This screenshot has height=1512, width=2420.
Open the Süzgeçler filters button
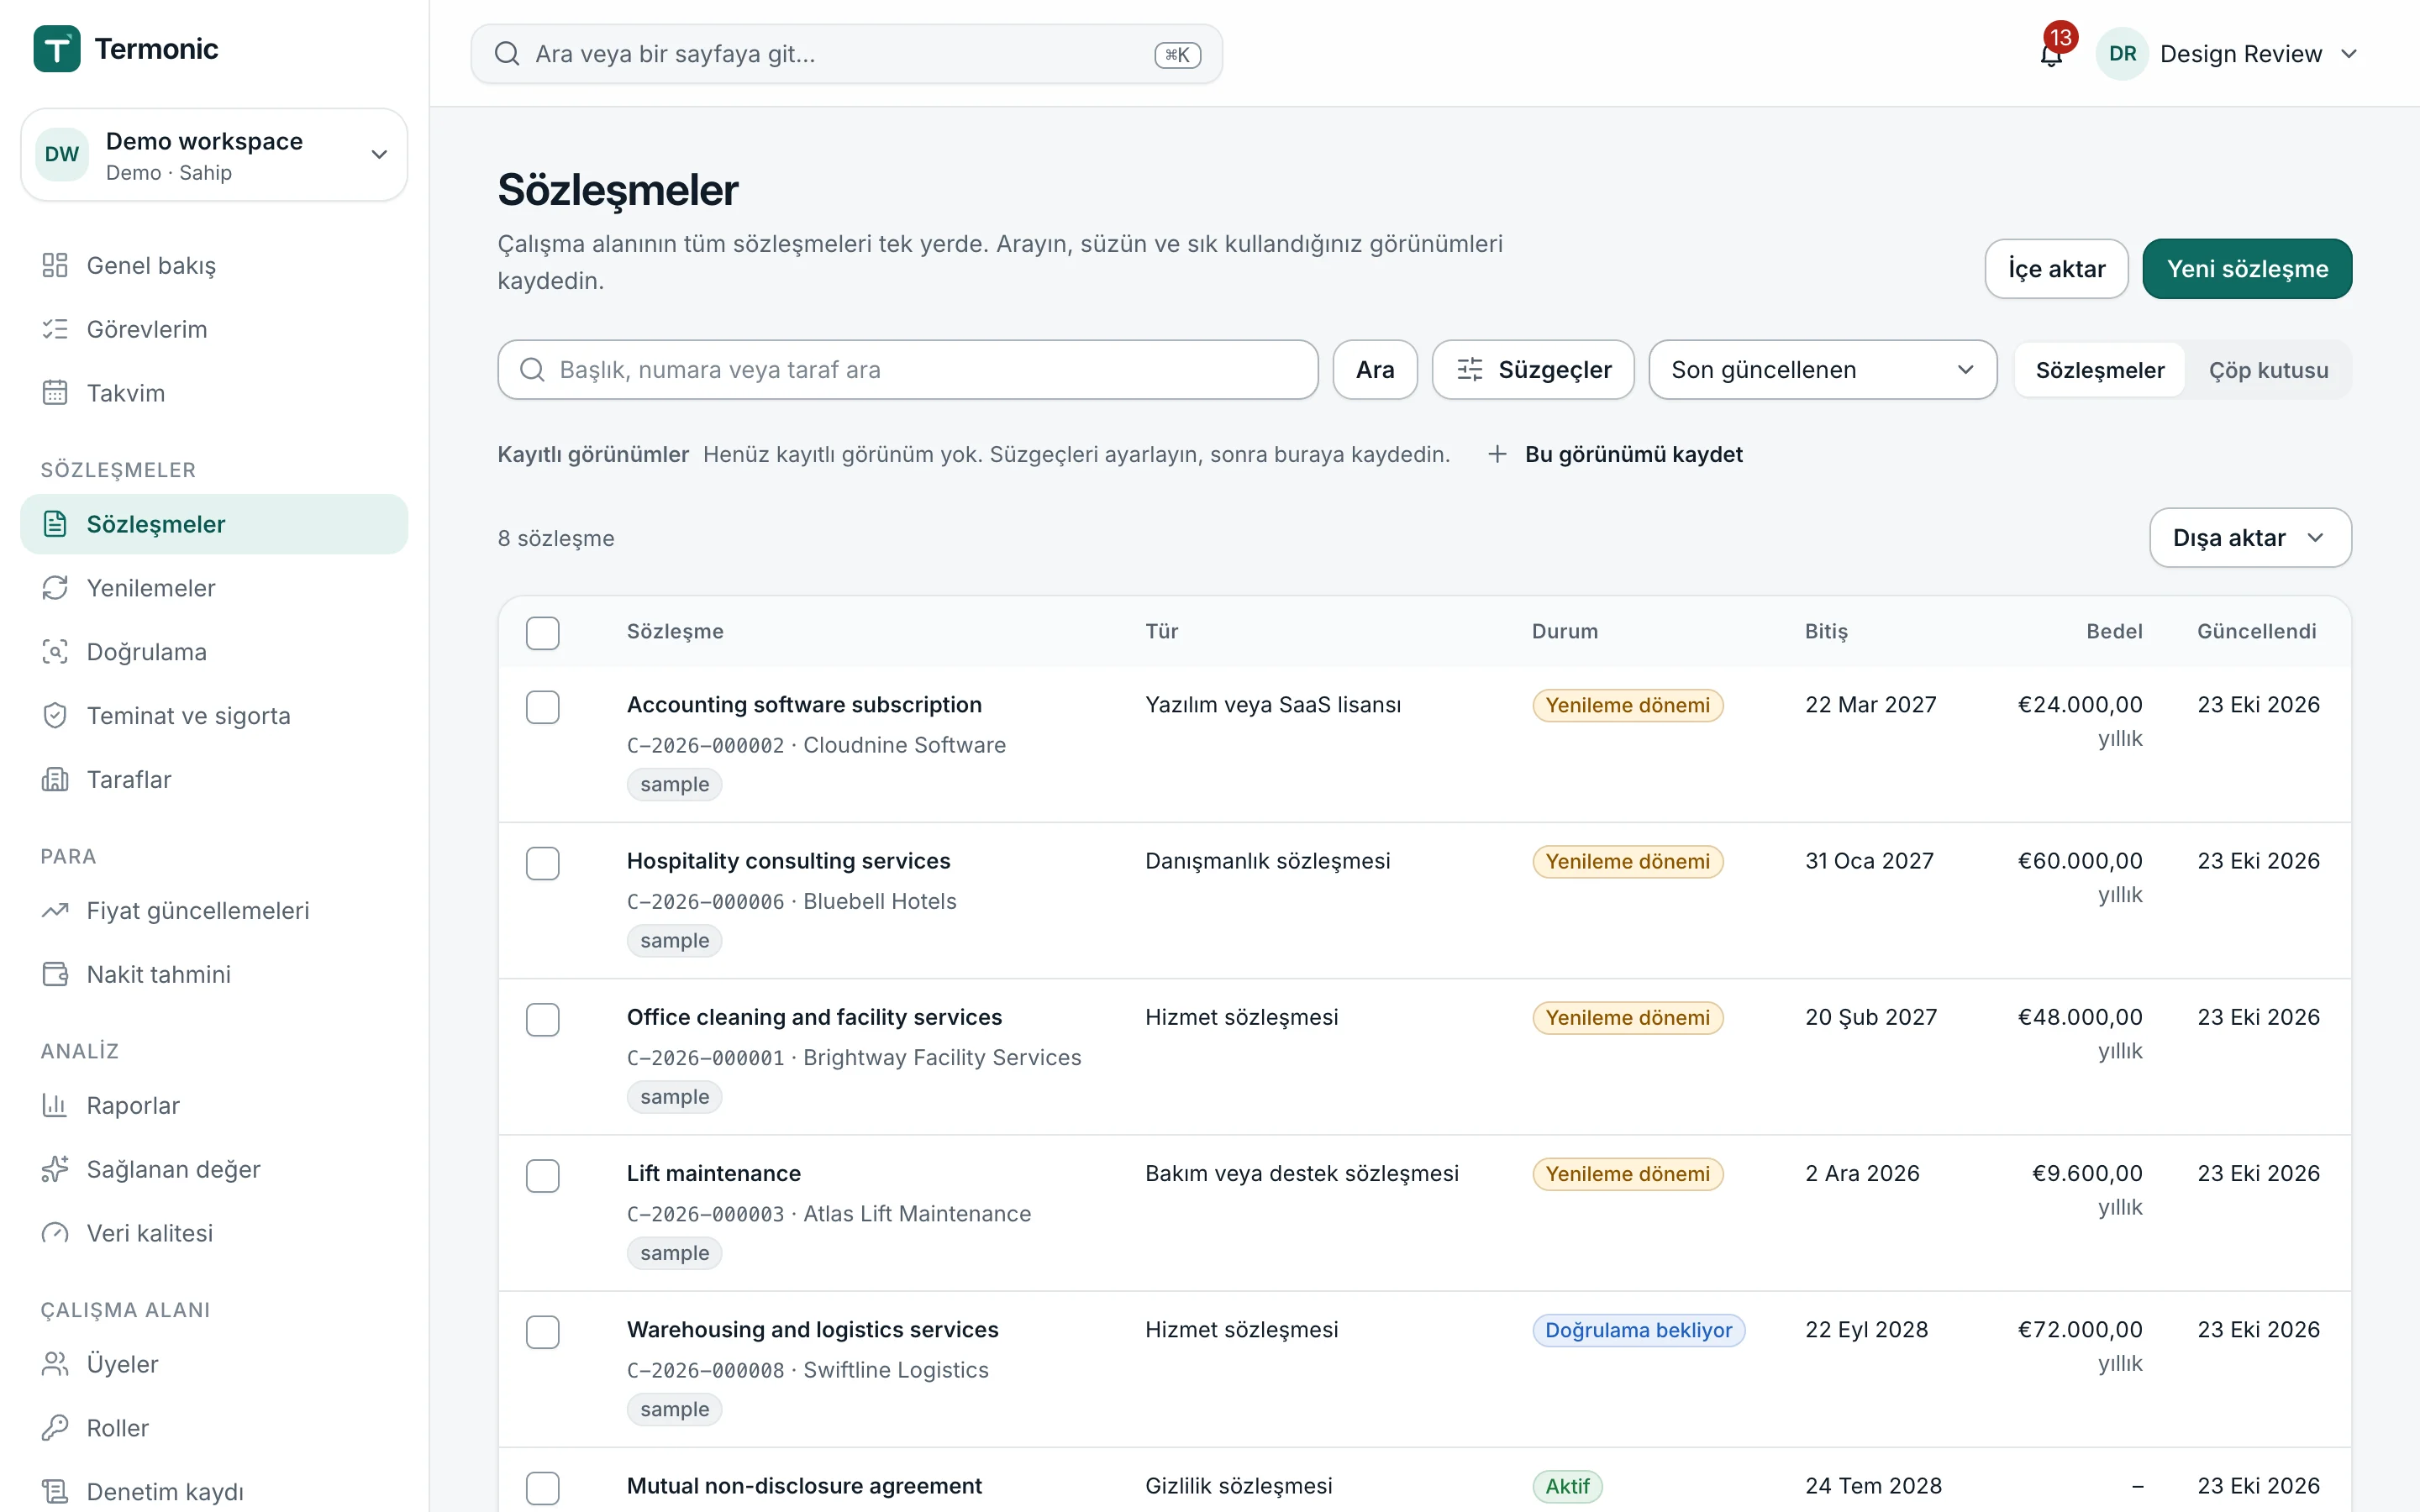(1533, 370)
